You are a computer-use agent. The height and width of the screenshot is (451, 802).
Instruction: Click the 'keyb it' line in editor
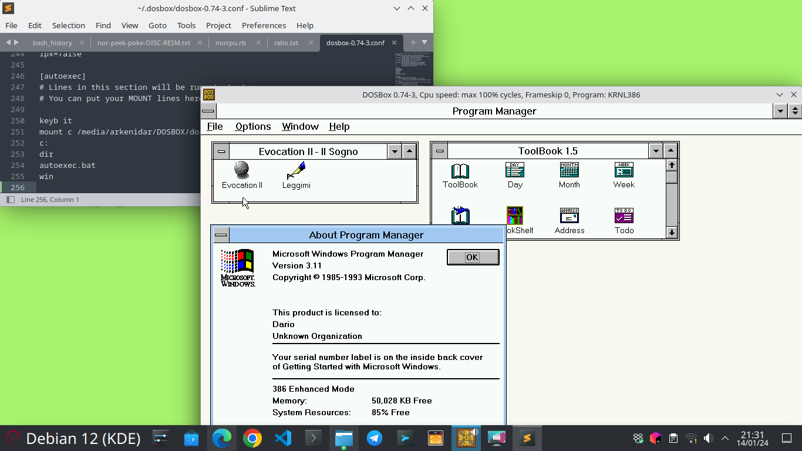56,120
